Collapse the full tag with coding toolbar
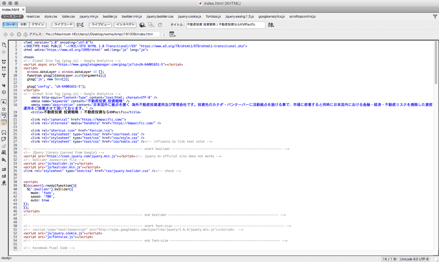Screen dimensions: 439x262 pos(4,62)
